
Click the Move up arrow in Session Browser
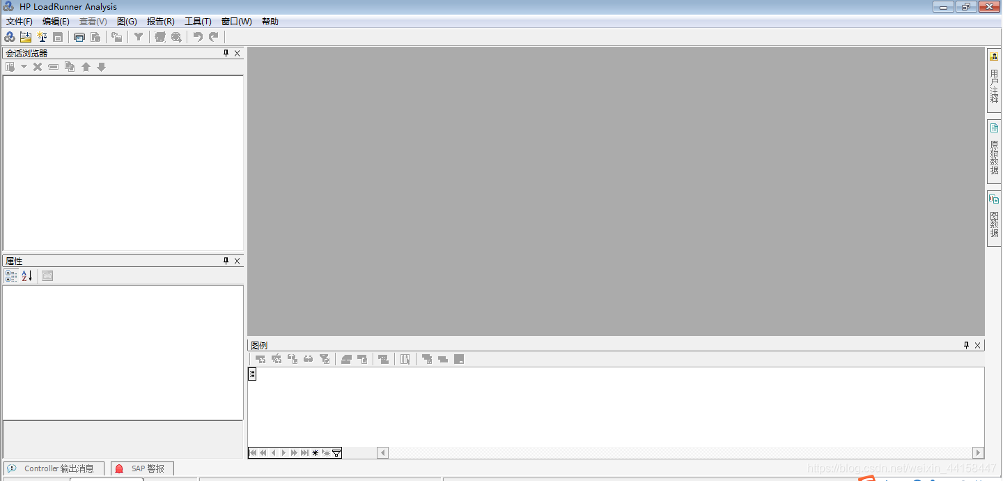[x=86, y=67]
